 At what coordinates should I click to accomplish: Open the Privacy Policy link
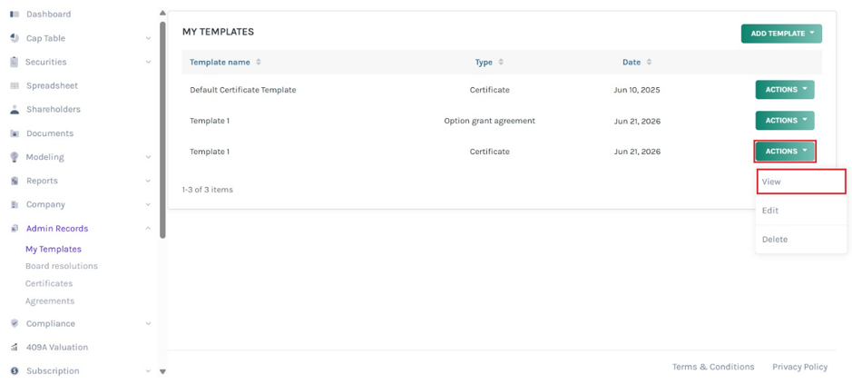pos(800,367)
